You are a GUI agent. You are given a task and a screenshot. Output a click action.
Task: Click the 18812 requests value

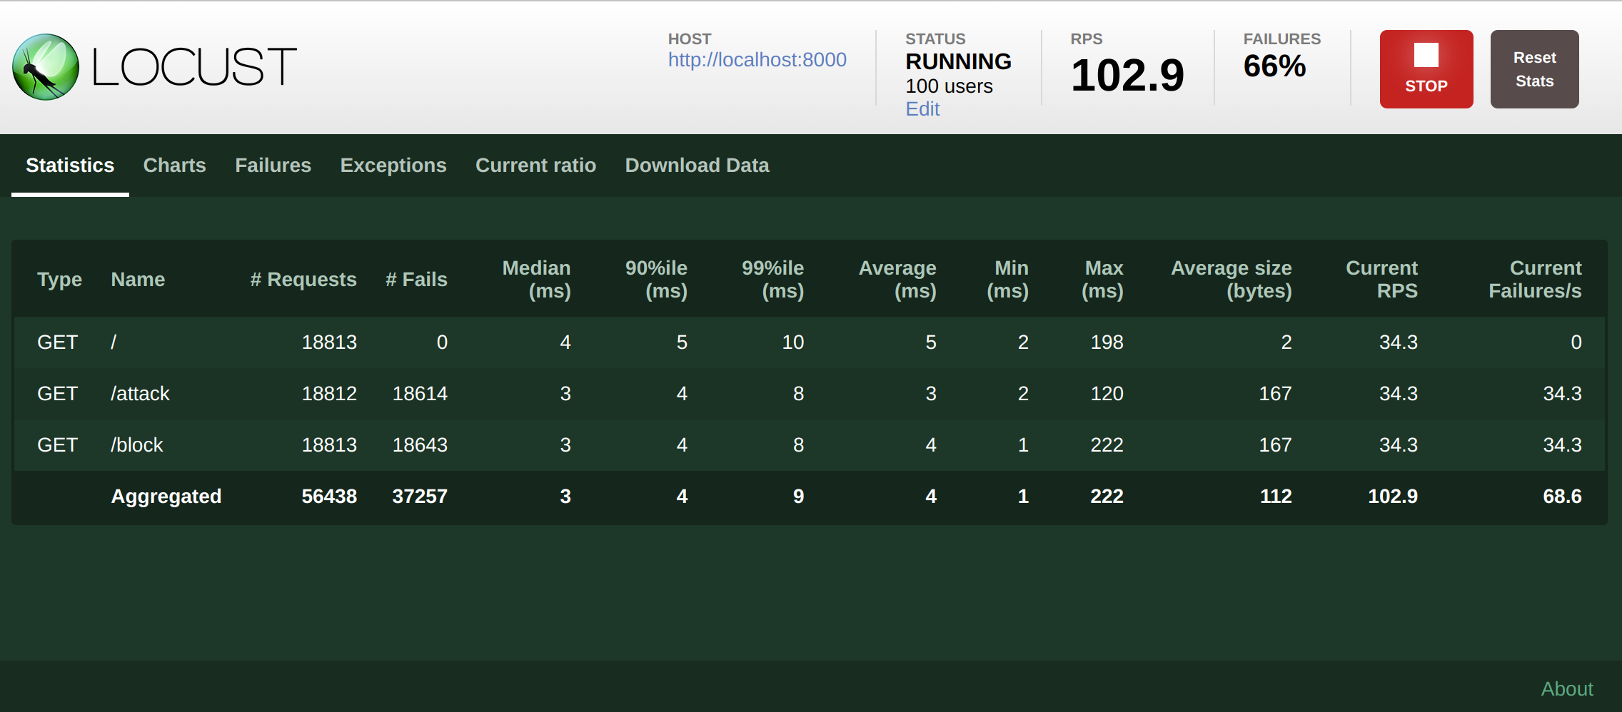[329, 394]
